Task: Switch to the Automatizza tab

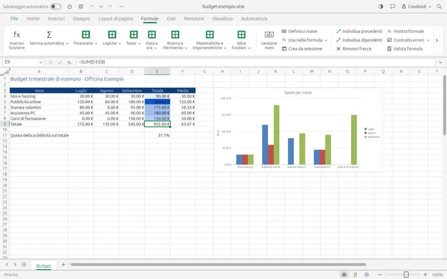Action: (254, 19)
